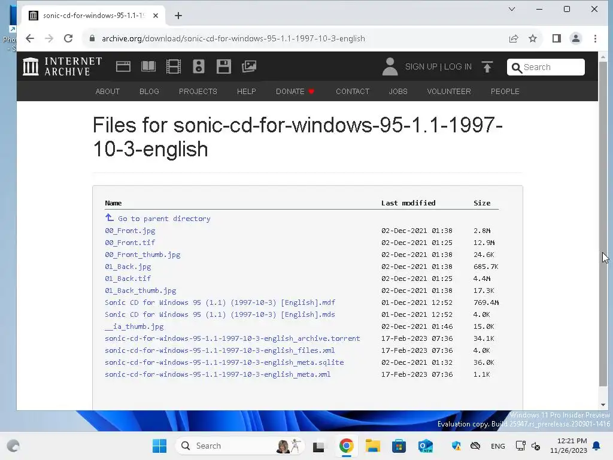The image size is (613, 460).
Task: Open File Explorer from taskbar
Action: (372, 446)
